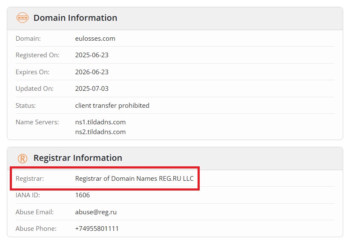Click the Name Servers: label
The height and width of the screenshot is (244, 350).
(37, 122)
